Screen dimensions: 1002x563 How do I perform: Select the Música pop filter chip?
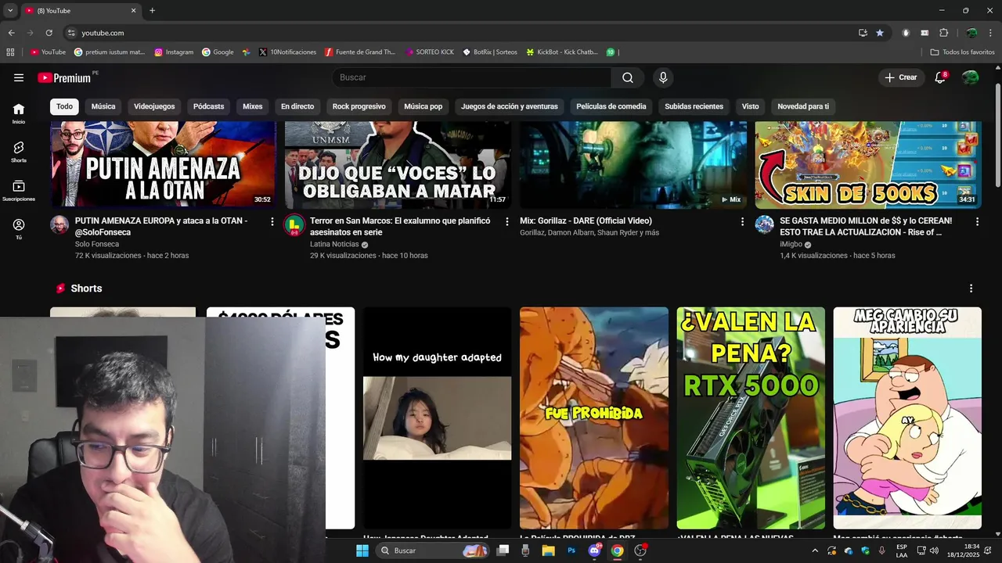[x=424, y=106]
